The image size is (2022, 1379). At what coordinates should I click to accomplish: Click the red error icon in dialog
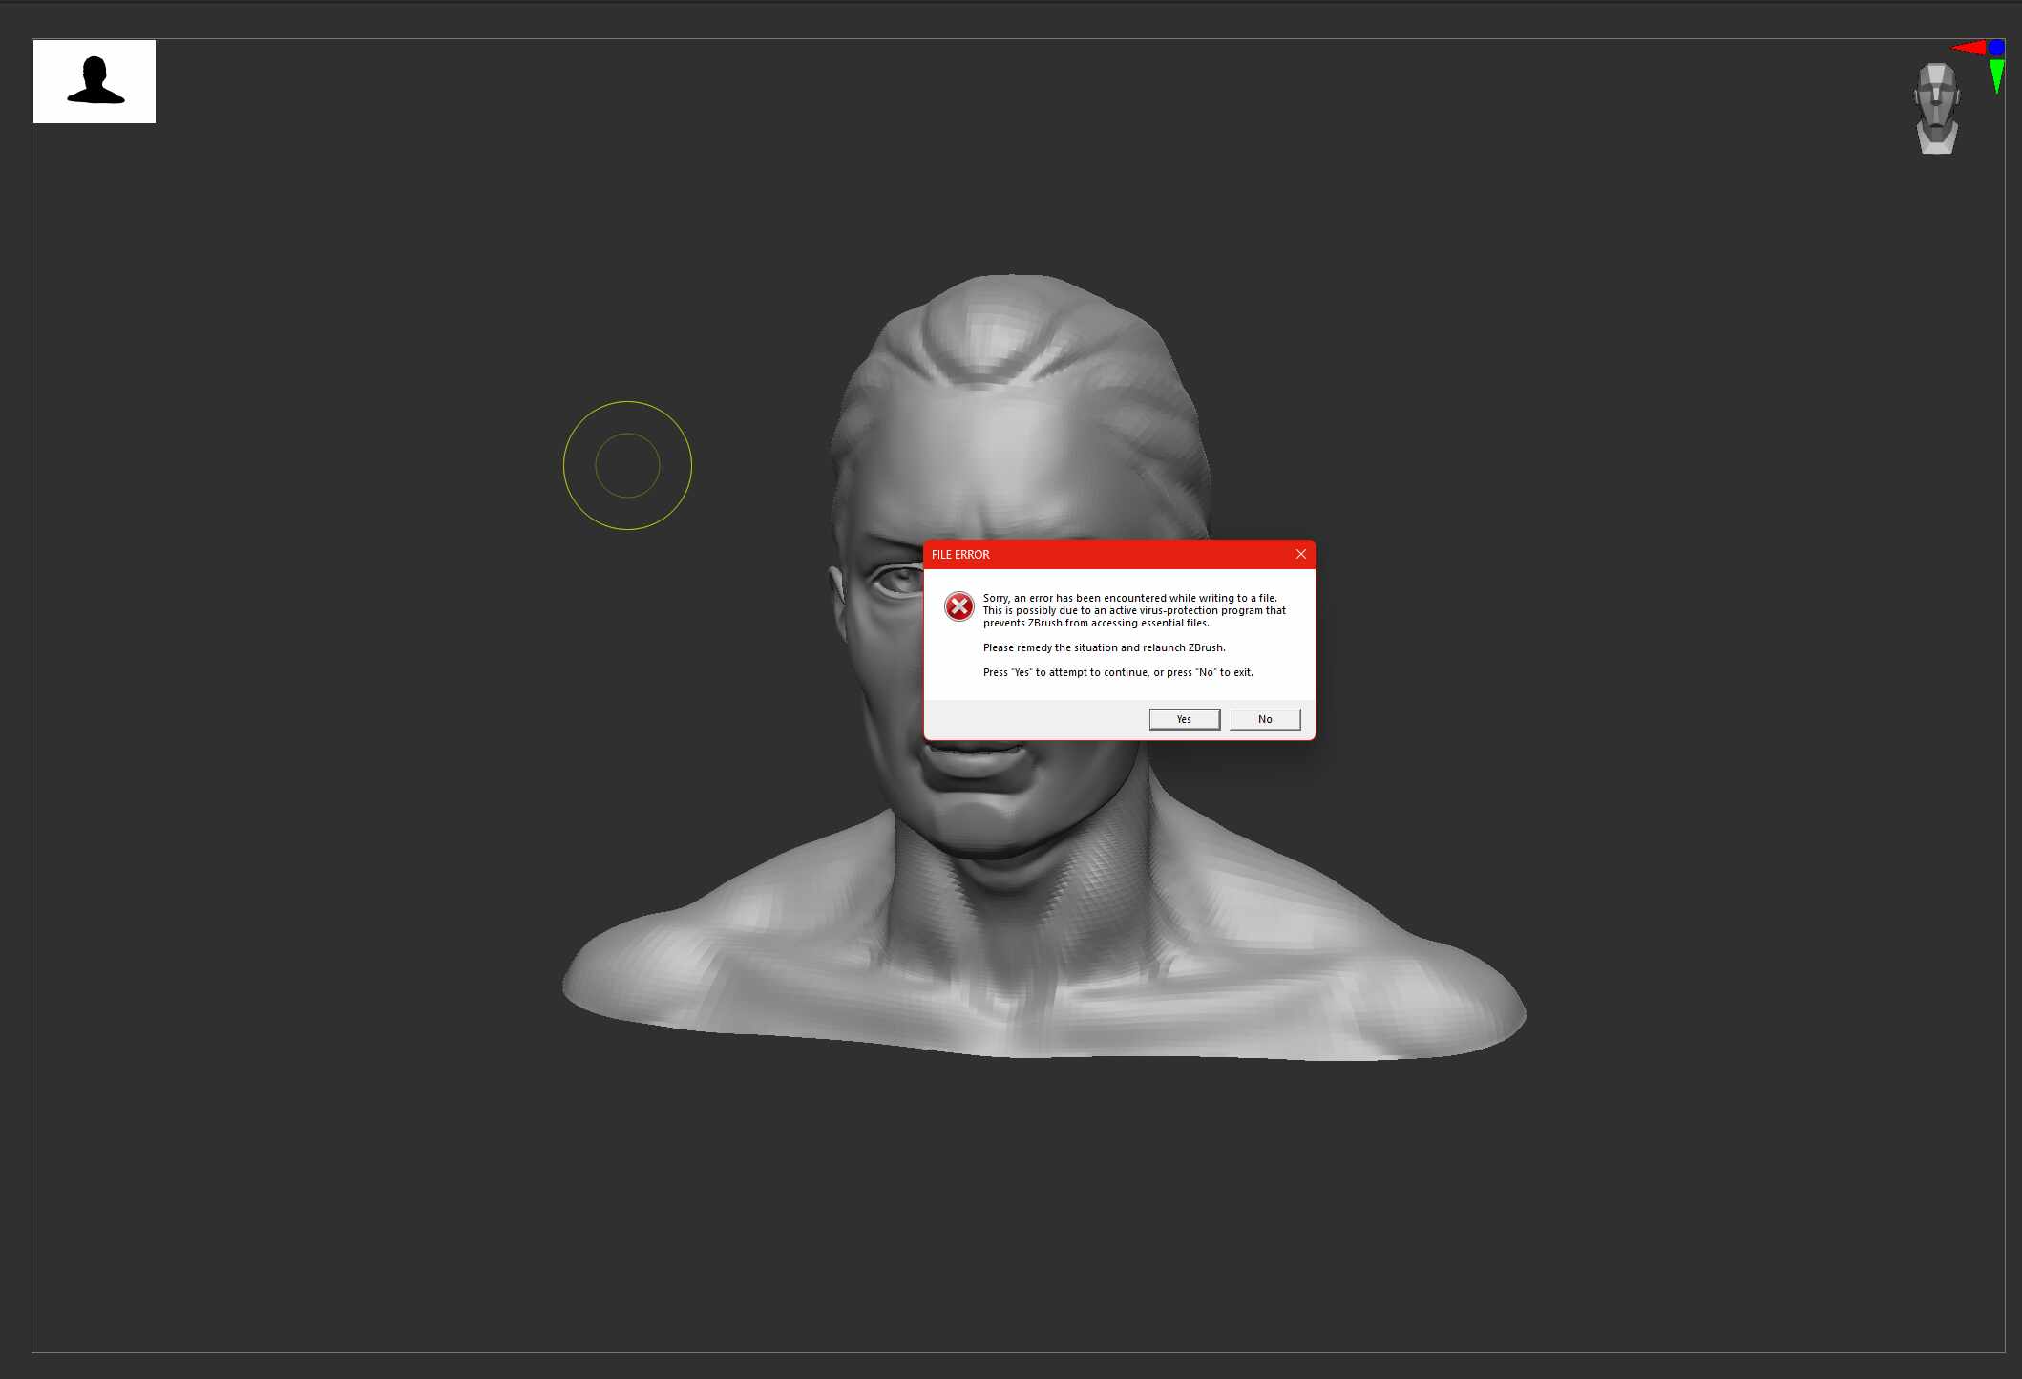coord(958,606)
